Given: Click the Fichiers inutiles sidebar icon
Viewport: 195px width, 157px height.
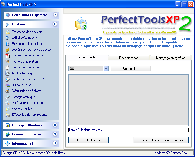Looking at the screenshot, I should point(7,109).
